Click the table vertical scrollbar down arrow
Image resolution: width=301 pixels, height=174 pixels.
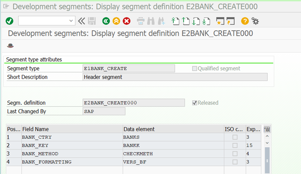(x=267, y=143)
